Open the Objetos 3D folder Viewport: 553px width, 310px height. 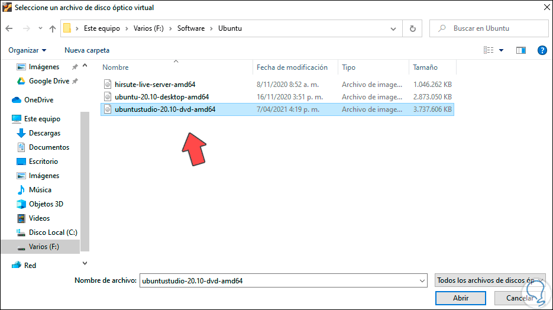(46, 204)
